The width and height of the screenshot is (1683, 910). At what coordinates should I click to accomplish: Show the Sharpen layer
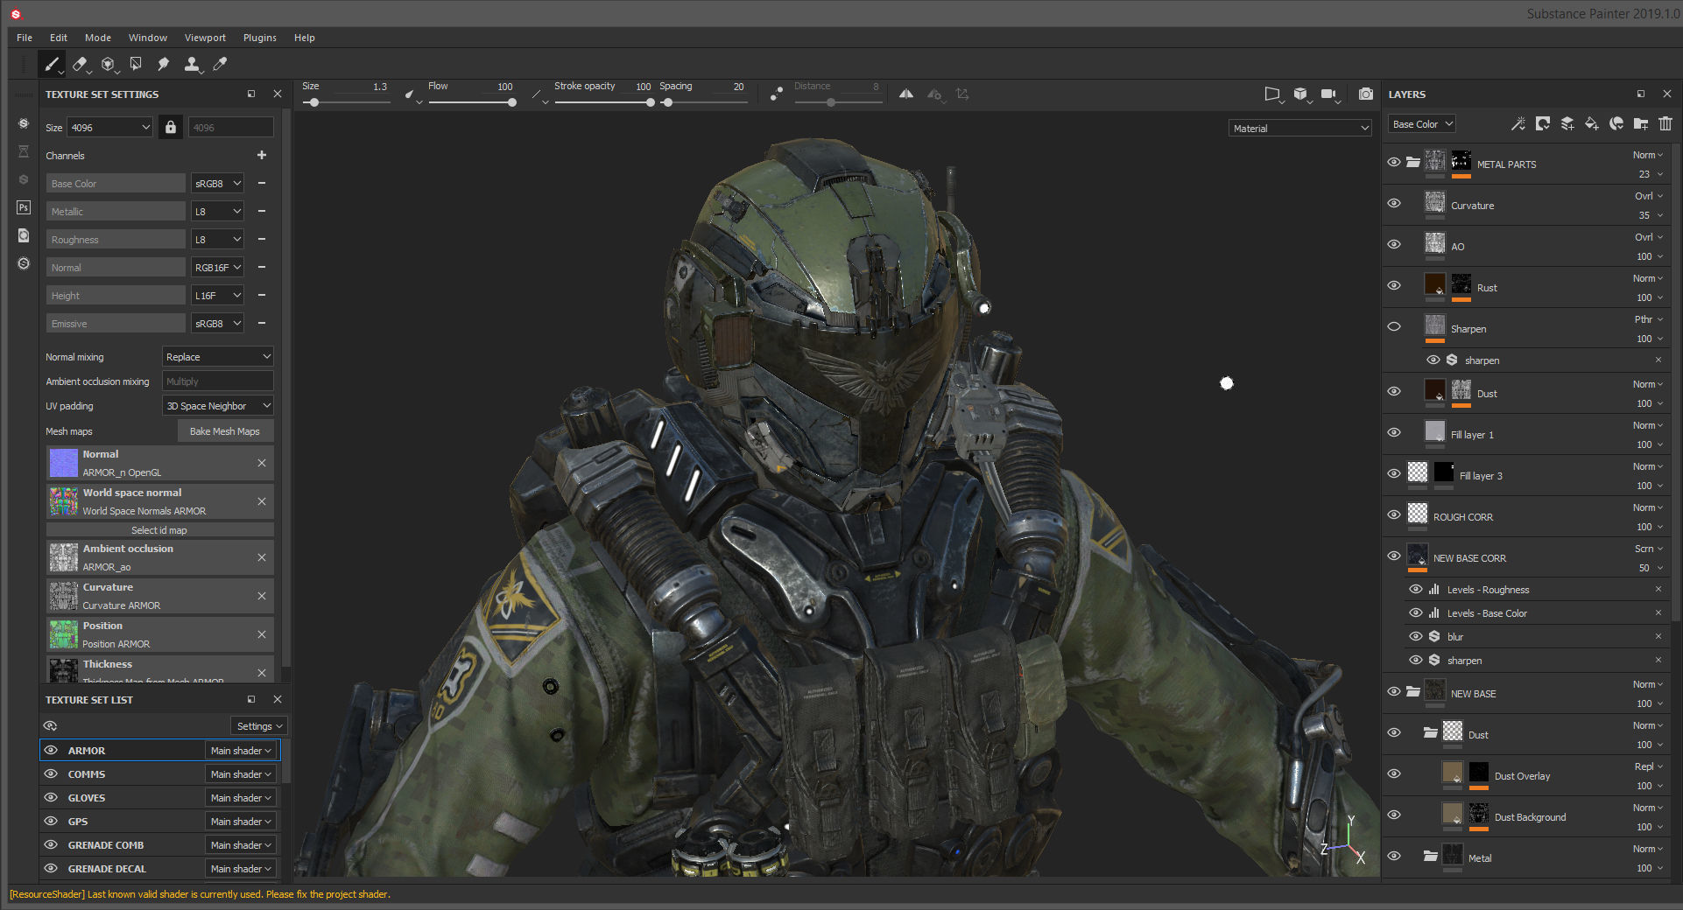[x=1394, y=326]
